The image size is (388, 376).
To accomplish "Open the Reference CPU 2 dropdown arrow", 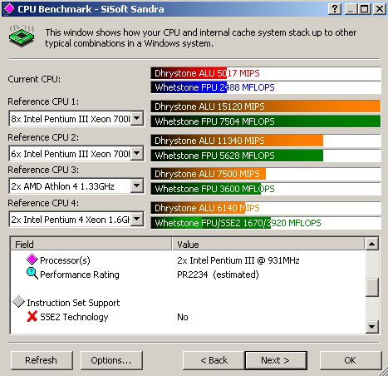I will [137, 153].
